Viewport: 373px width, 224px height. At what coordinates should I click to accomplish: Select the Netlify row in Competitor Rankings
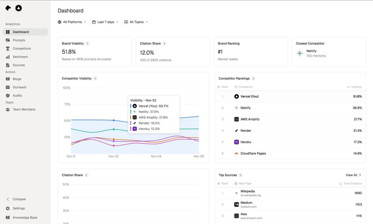[290, 108]
